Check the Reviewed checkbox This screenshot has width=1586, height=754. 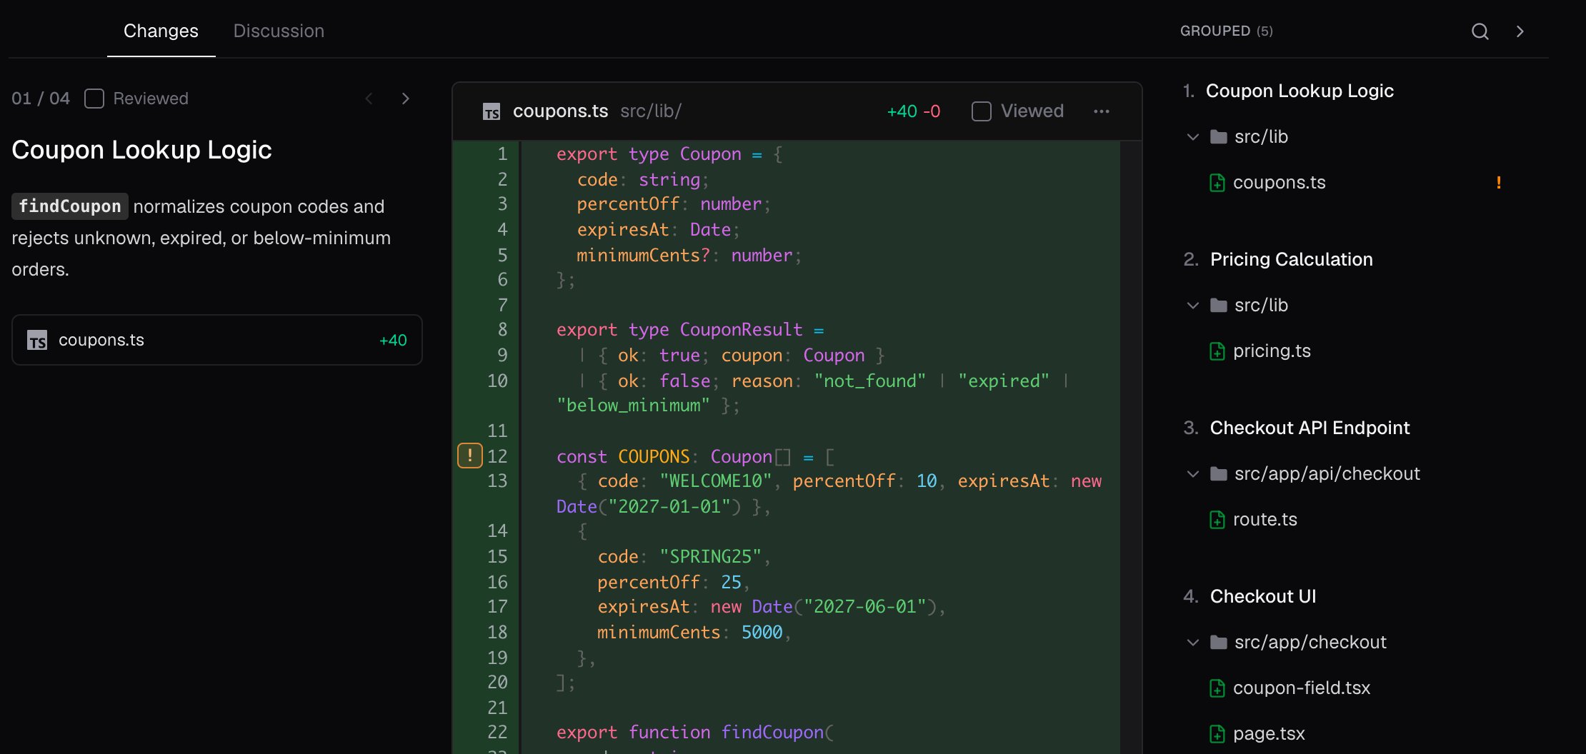pos(94,99)
